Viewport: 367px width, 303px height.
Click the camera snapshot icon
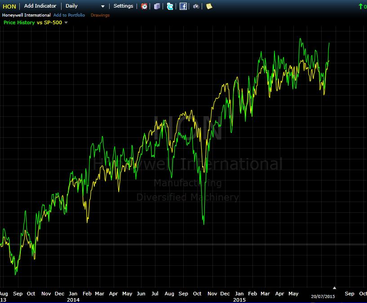click(196, 6)
